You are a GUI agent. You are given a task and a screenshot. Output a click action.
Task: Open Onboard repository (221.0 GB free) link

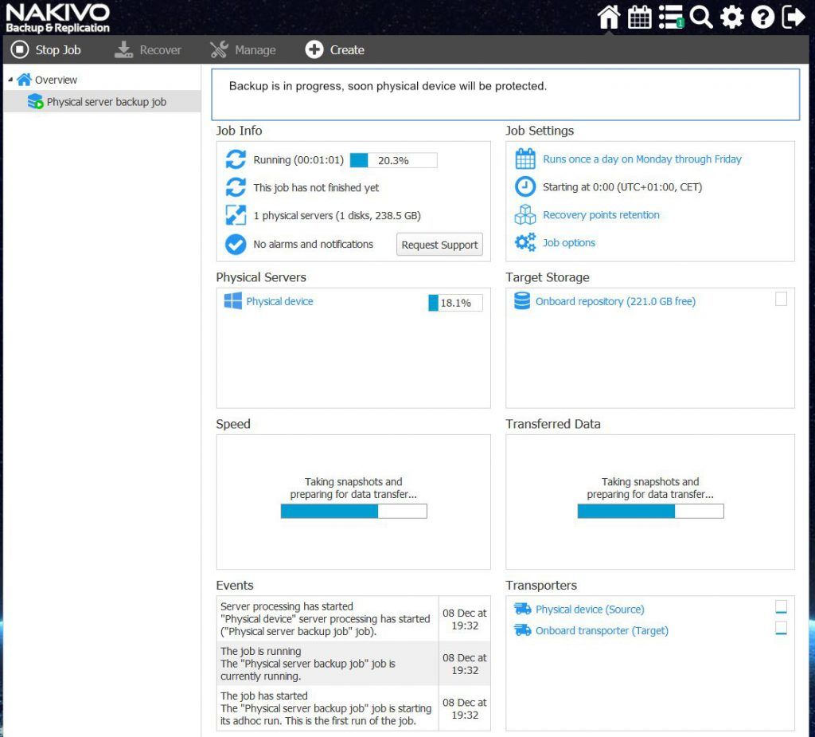(615, 301)
